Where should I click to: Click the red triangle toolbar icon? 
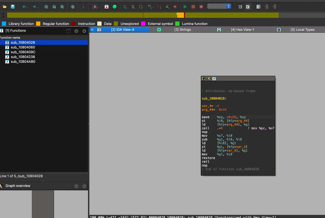107,7
